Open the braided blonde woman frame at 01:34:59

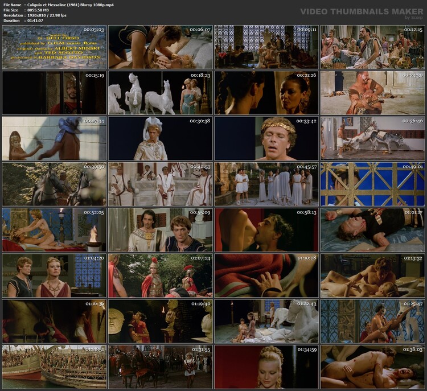(266, 367)
